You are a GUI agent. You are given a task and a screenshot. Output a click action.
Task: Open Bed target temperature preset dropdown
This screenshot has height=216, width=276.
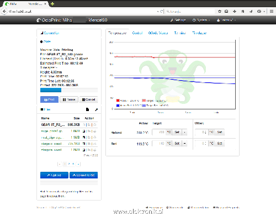pos(184,144)
